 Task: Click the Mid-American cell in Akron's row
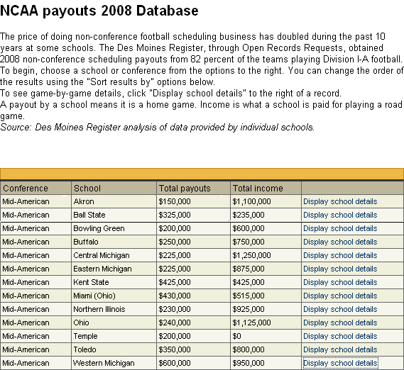(36, 201)
